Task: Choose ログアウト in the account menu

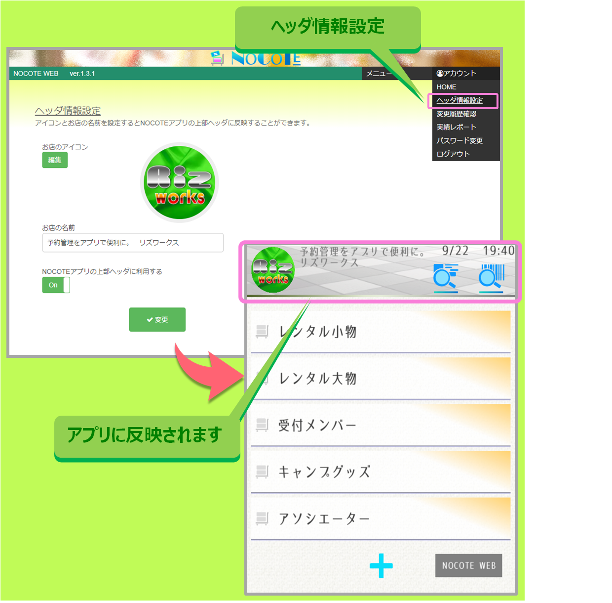Action: point(453,154)
